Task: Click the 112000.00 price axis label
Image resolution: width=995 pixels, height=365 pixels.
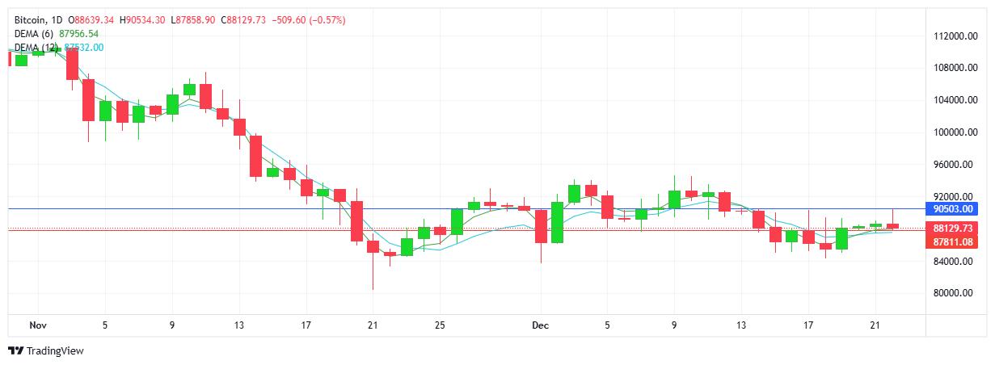Action: pos(951,36)
